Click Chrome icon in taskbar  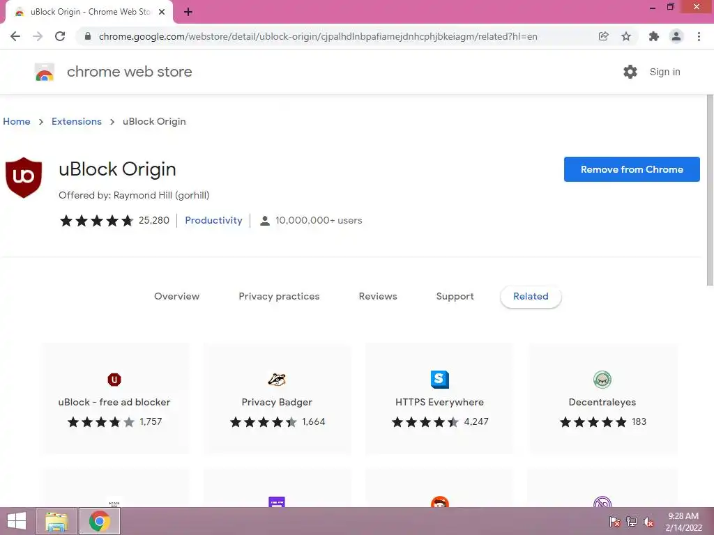pyautogui.click(x=100, y=521)
